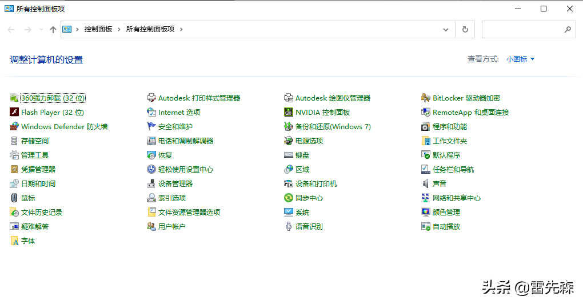Open the 系统 link
The image size is (583, 304).
click(x=302, y=212)
